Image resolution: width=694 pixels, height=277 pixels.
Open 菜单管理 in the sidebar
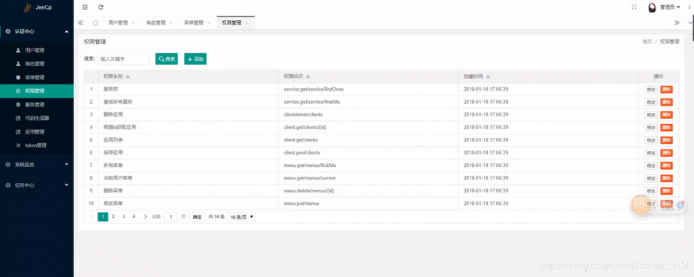pyautogui.click(x=37, y=78)
